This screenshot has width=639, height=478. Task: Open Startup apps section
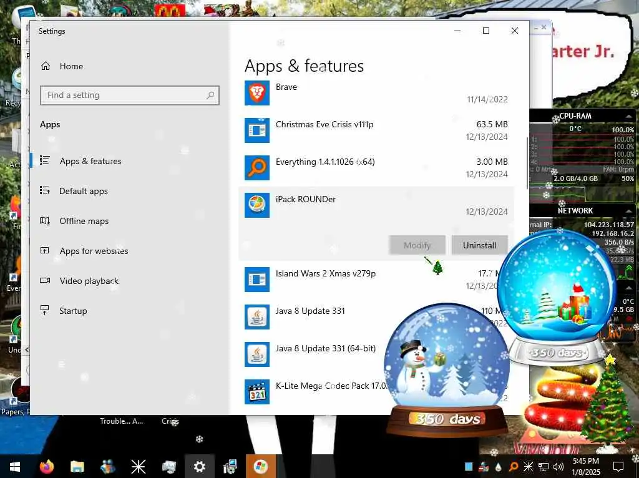(73, 311)
